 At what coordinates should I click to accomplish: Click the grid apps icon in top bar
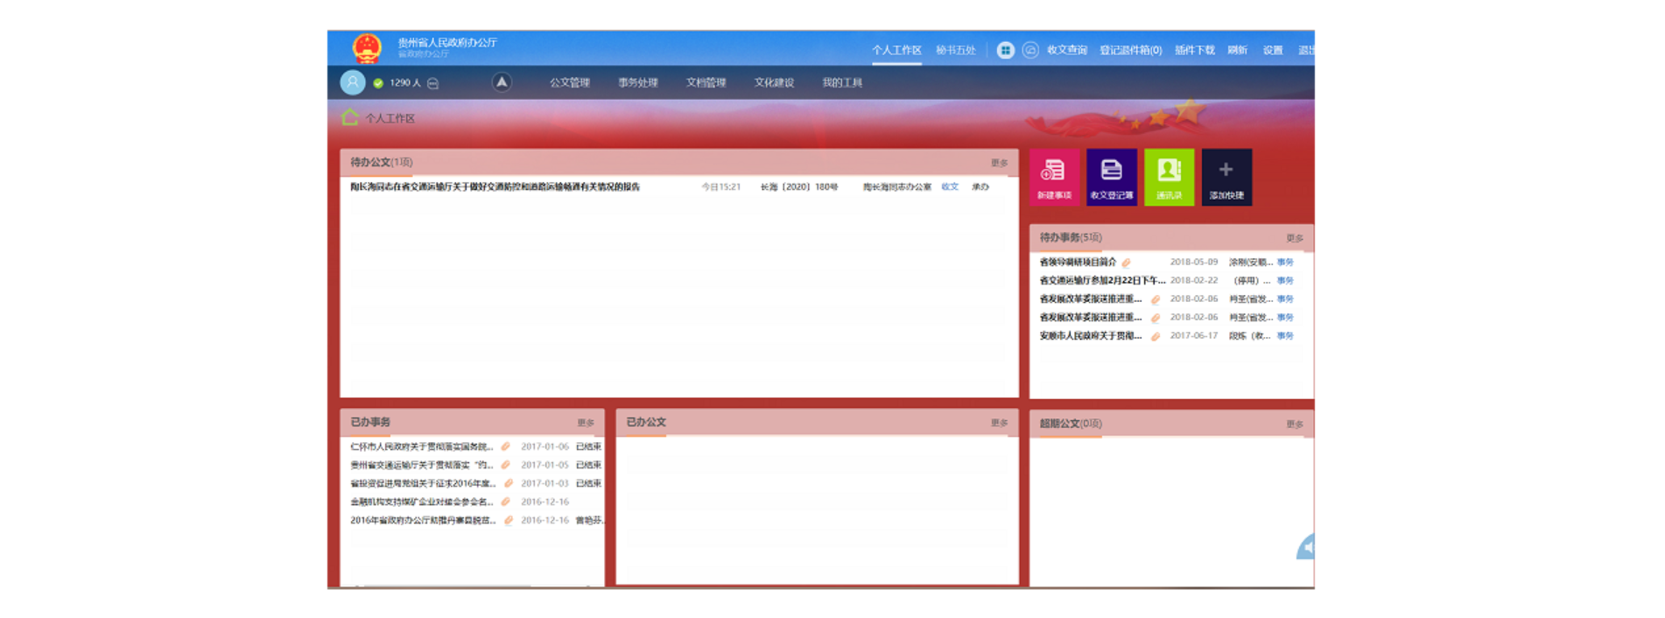1005,51
